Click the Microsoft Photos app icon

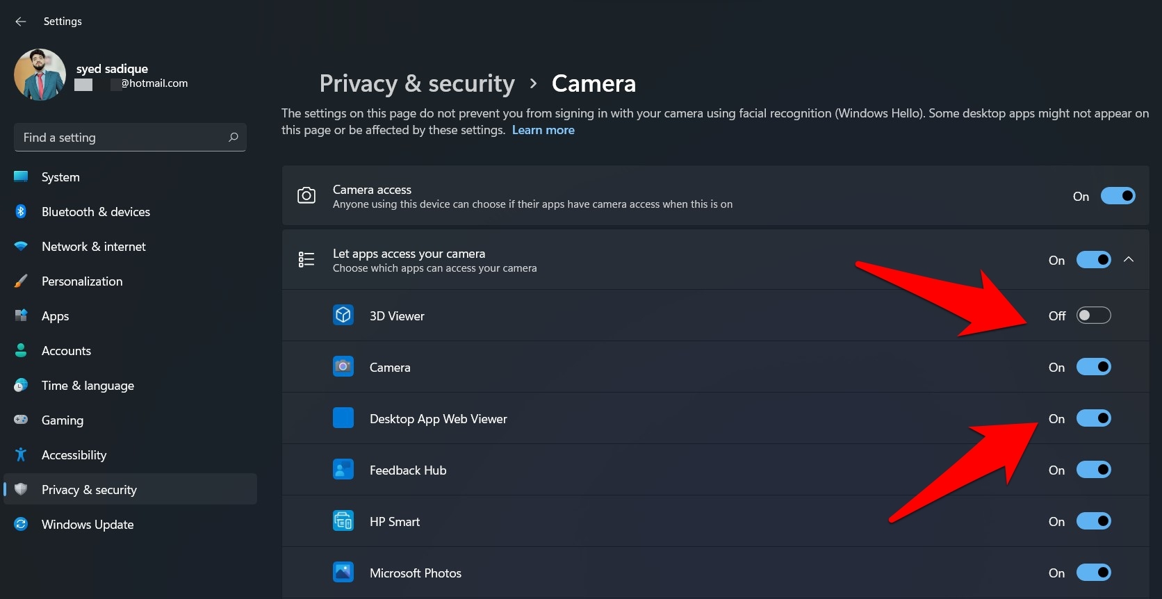pyautogui.click(x=343, y=573)
